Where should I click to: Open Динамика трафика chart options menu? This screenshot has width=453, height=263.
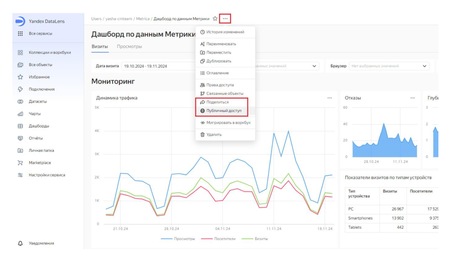(x=330, y=98)
